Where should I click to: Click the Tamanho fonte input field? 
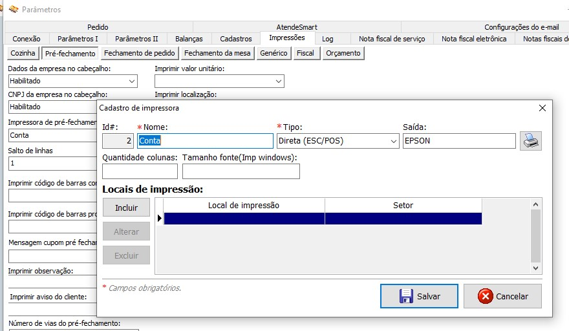[241, 171]
